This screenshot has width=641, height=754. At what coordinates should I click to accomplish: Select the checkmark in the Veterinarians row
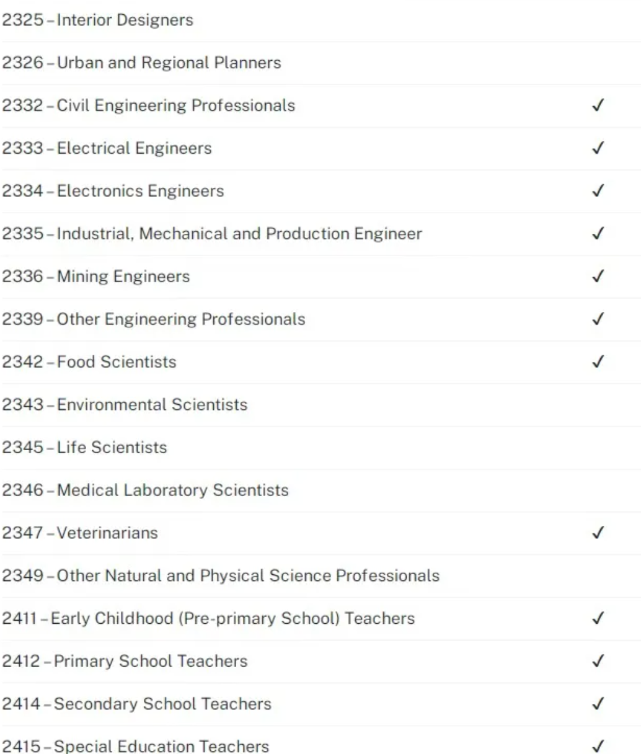[x=598, y=533]
